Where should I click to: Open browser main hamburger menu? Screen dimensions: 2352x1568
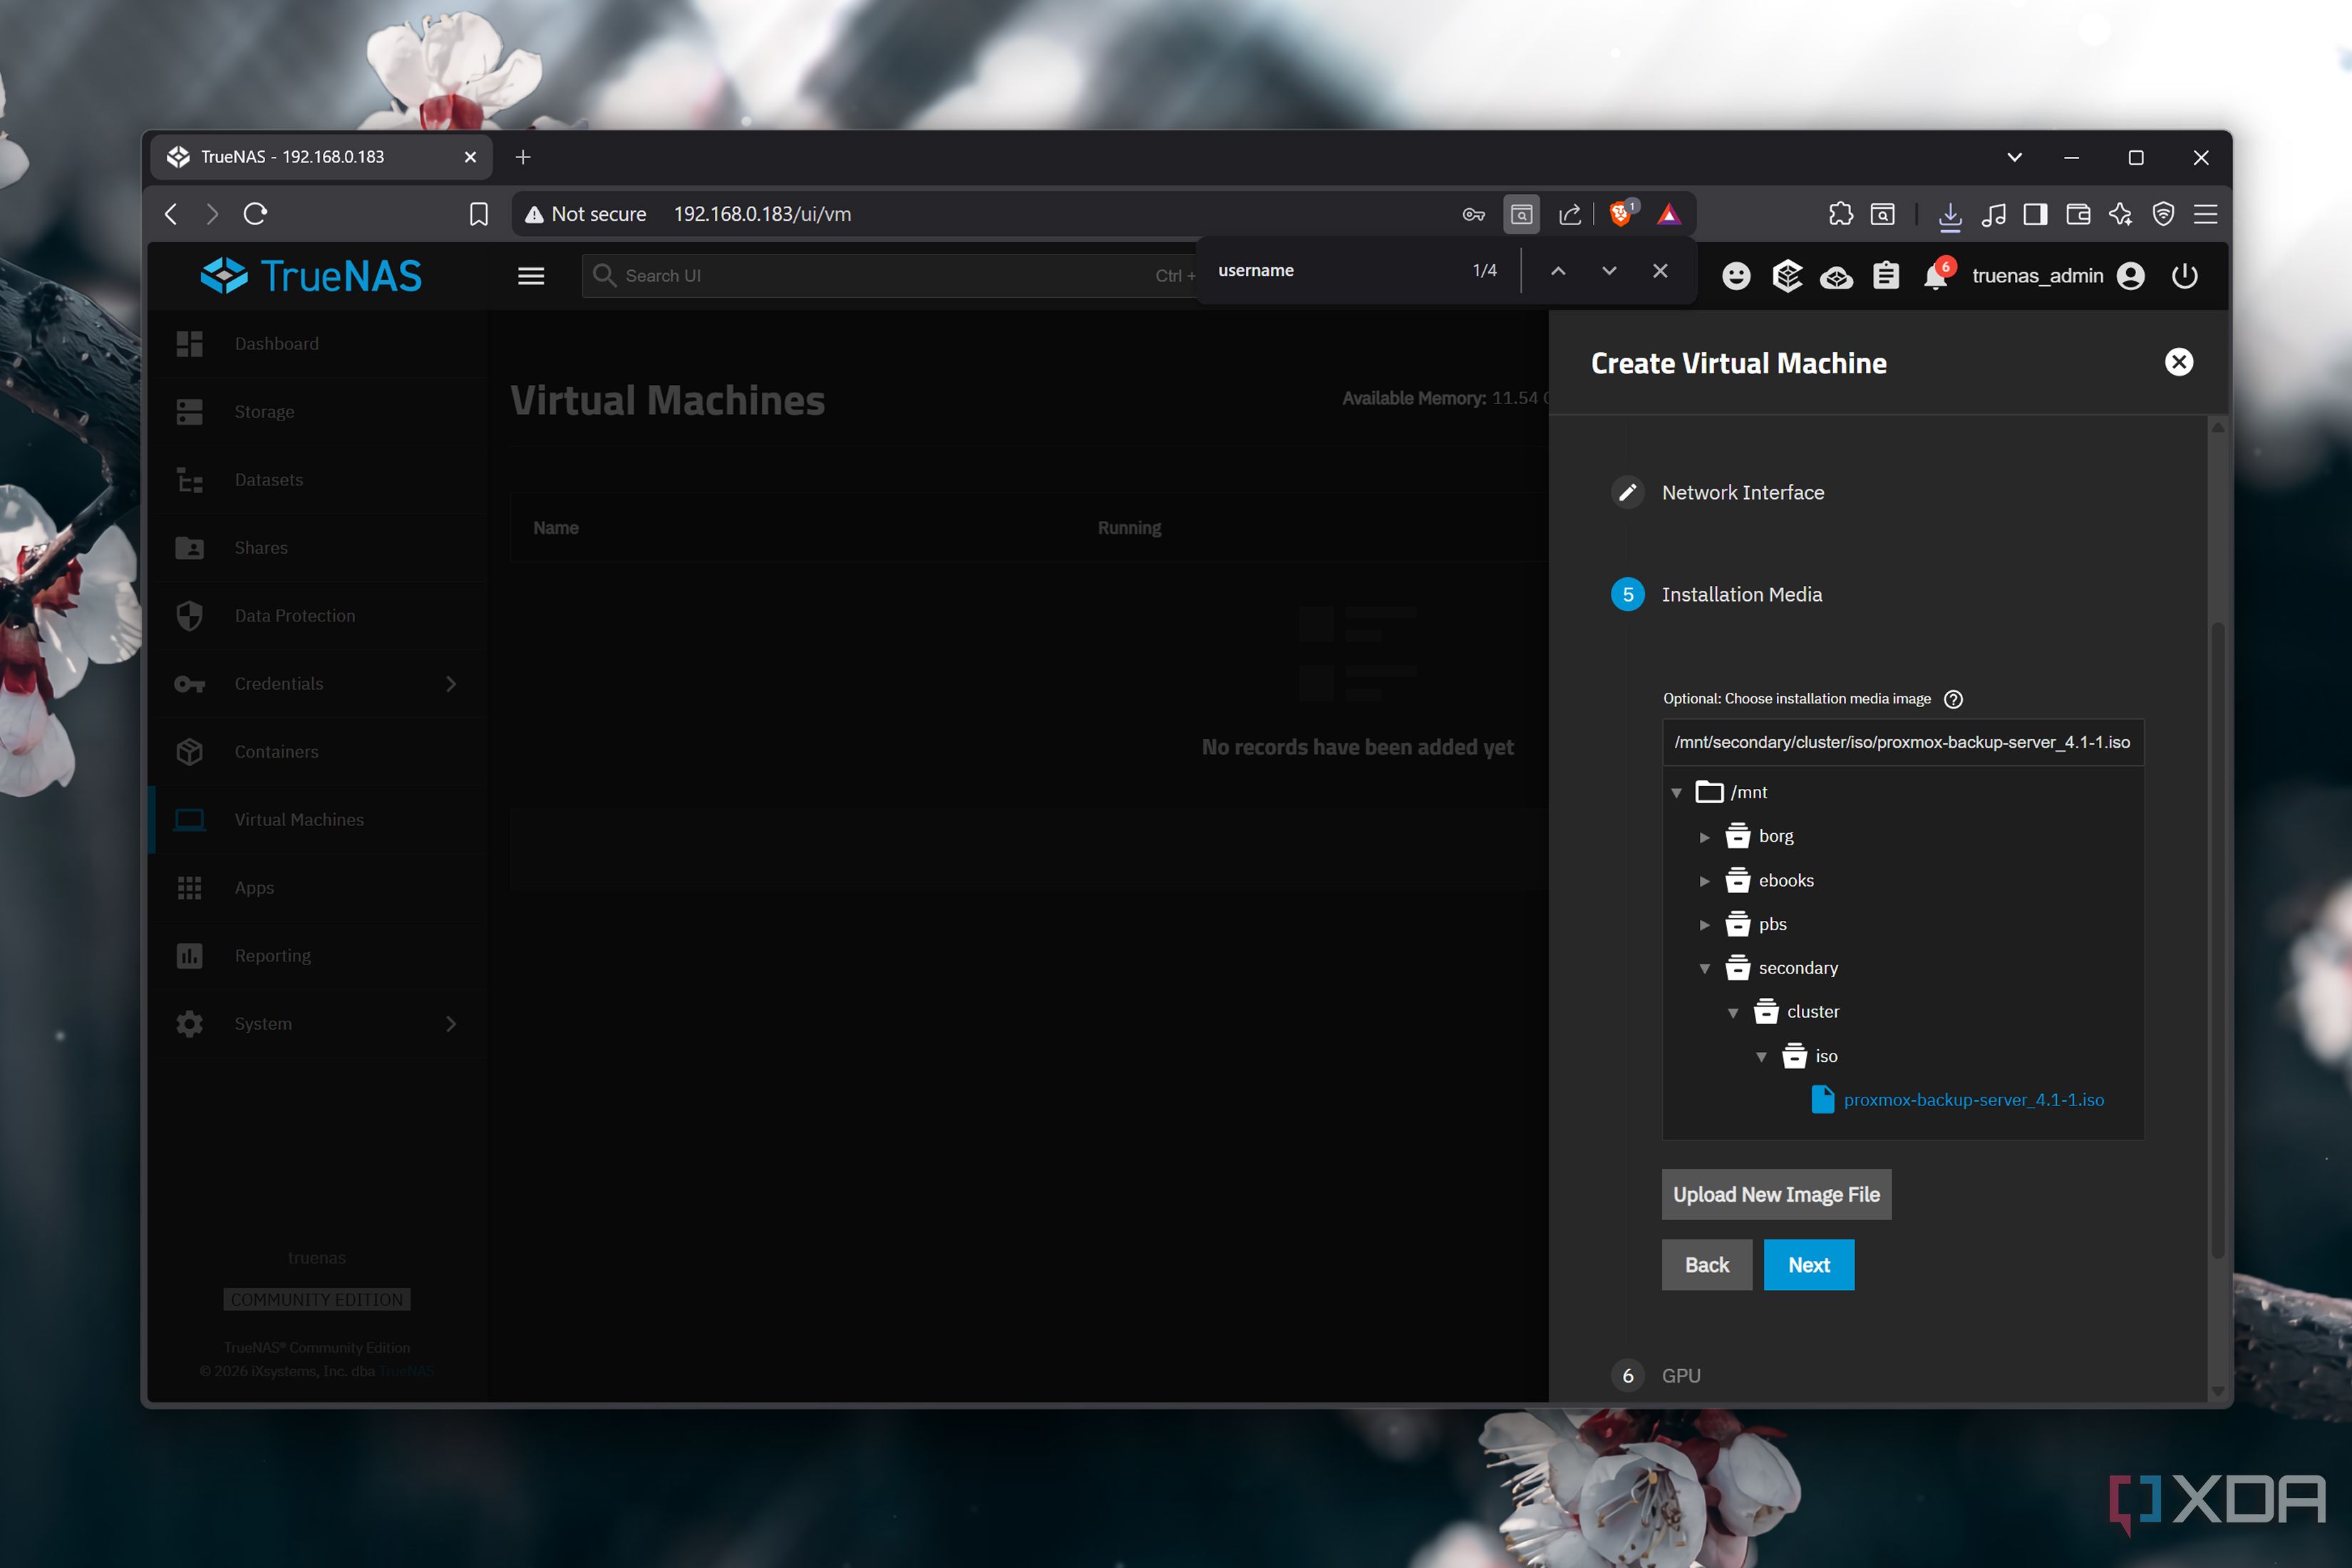pos(2205,214)
